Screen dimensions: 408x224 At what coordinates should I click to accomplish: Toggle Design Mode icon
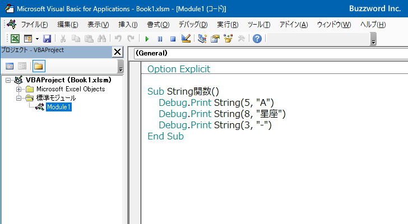(186, 39)
